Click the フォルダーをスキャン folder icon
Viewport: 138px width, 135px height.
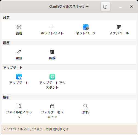[x=52, y=106]
